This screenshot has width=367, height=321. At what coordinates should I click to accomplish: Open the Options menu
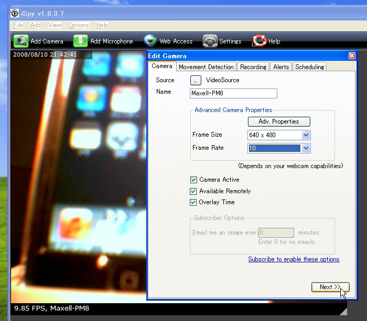click(x=79, y=25)
